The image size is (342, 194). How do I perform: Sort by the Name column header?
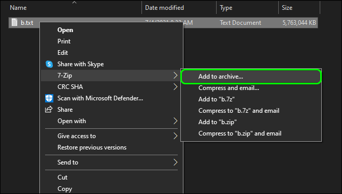pos(18,8)
